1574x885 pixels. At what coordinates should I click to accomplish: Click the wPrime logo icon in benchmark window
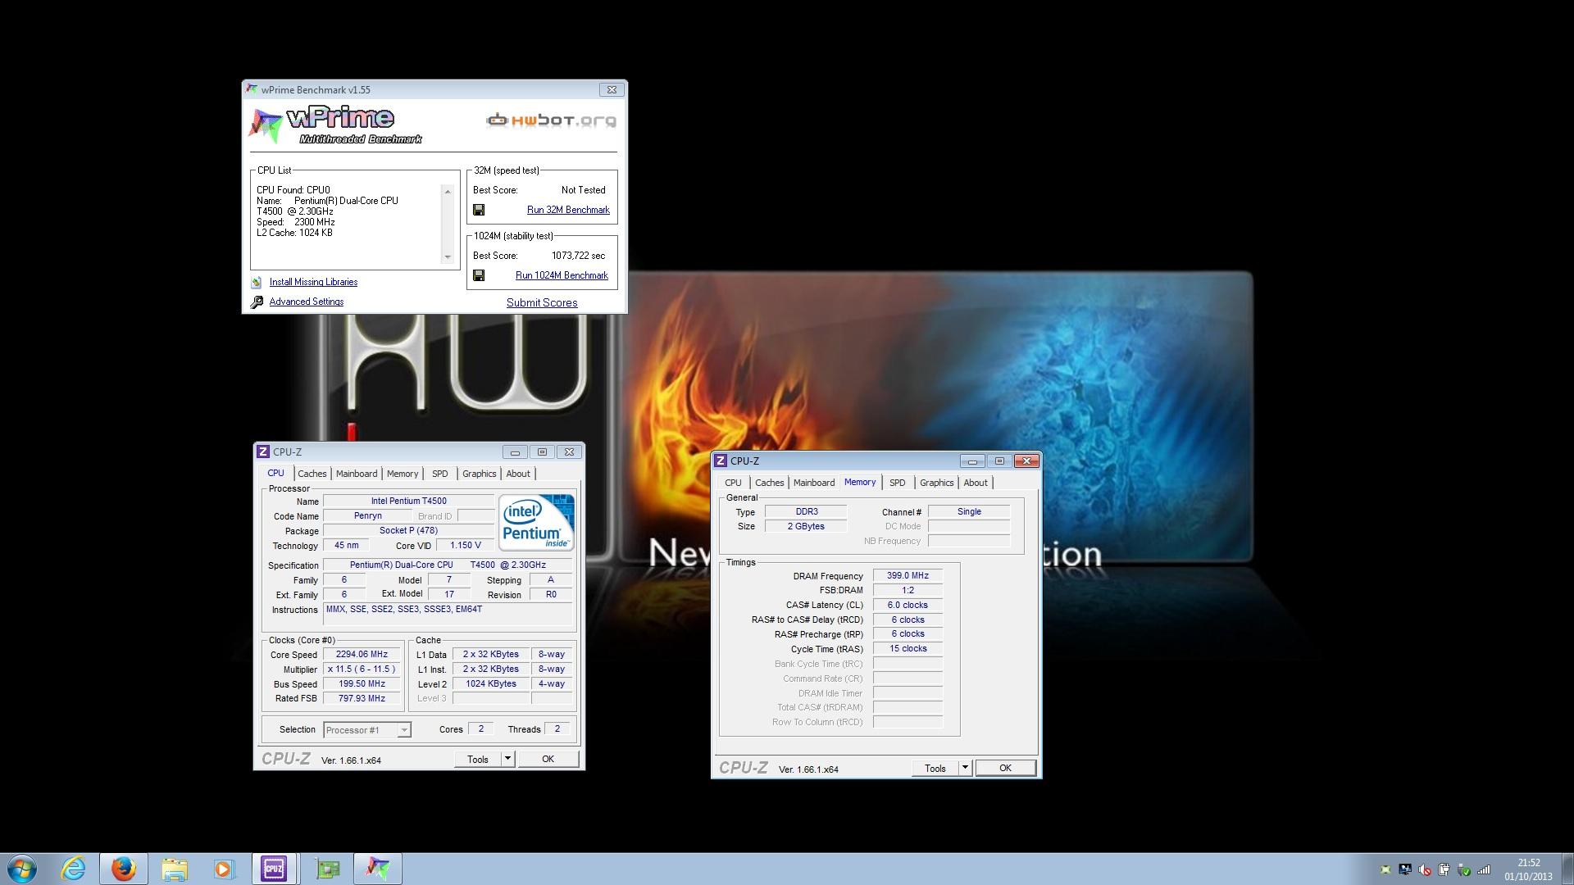click(266, 125)
